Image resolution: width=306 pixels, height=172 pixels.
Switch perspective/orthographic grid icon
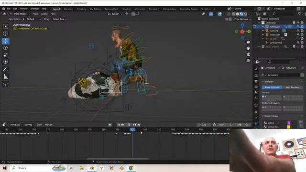[x=248, y=60]
